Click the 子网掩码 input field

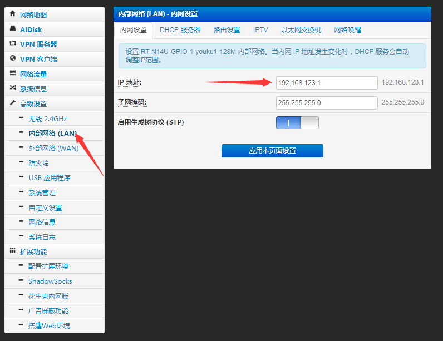pos(327,103)
